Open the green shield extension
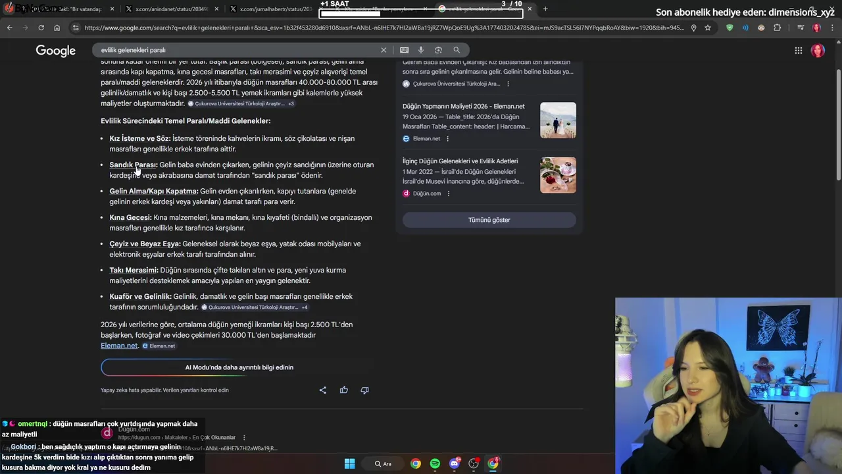Image resolution: width=842 pixels, height=474 pixels. pos(730,28)
